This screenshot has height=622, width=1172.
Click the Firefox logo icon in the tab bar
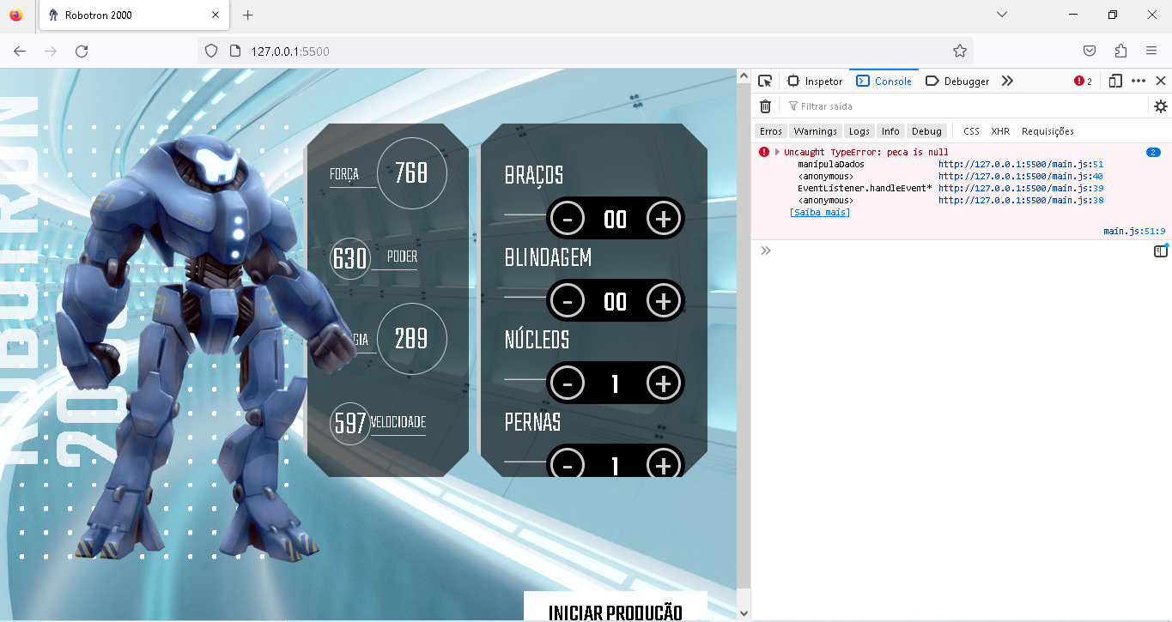coord(15,15)
